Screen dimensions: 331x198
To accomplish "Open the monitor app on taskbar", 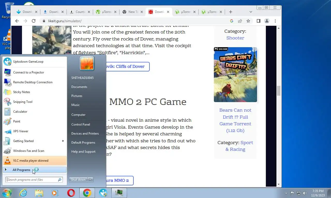I will tap(119, 193).
